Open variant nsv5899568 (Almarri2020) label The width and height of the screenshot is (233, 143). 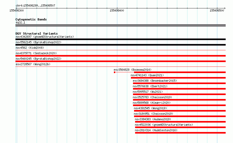pyautogui.click(x=152, y=103)
